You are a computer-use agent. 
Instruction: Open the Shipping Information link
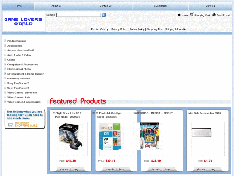176,29
